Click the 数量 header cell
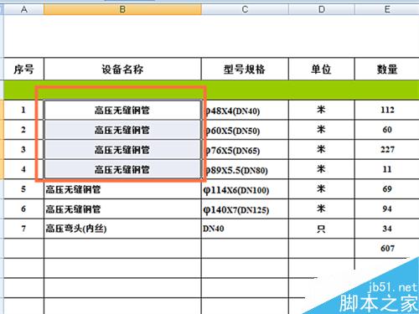 click(387, 69)
